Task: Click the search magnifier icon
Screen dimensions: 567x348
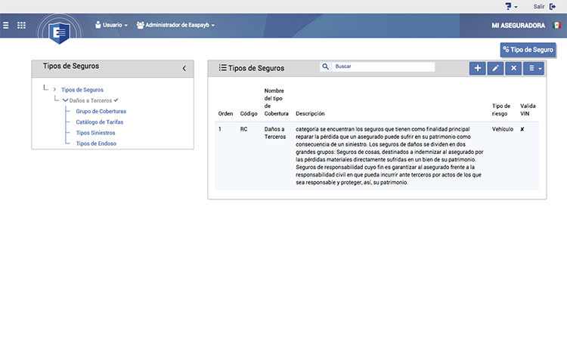Action: (x=325, y=66)
